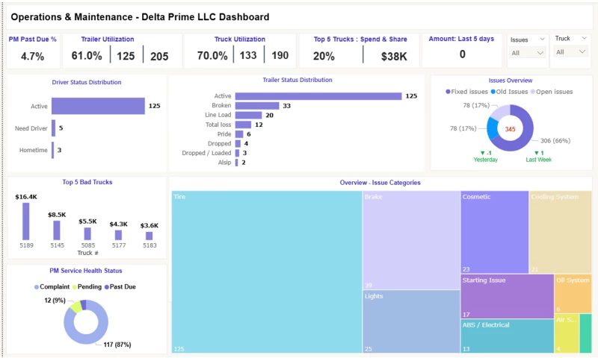Click the Overview - Issue Categories title
This screenshot has width=598, height=358.
(x=380, y=183)
